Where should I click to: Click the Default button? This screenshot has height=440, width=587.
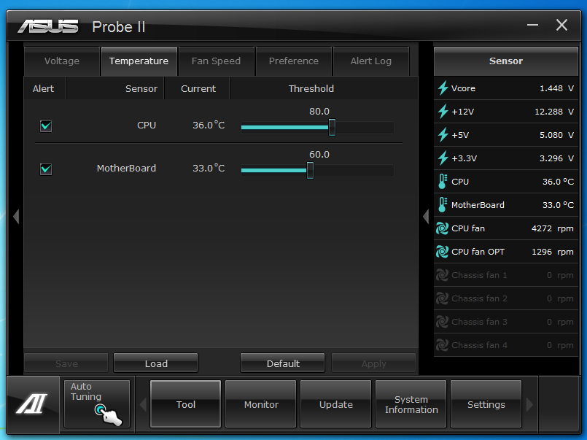tap(283, 363)
